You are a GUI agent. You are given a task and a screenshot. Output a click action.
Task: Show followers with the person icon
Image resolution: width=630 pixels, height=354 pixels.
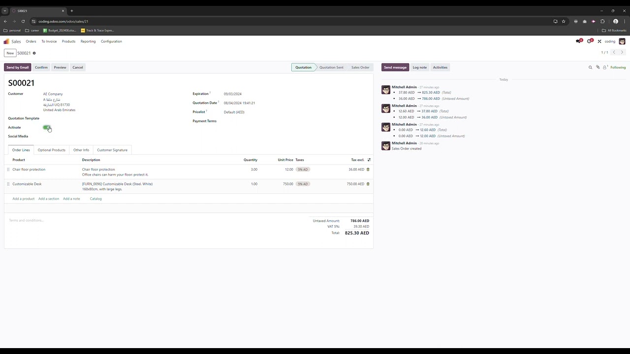[x=605, y=67]
